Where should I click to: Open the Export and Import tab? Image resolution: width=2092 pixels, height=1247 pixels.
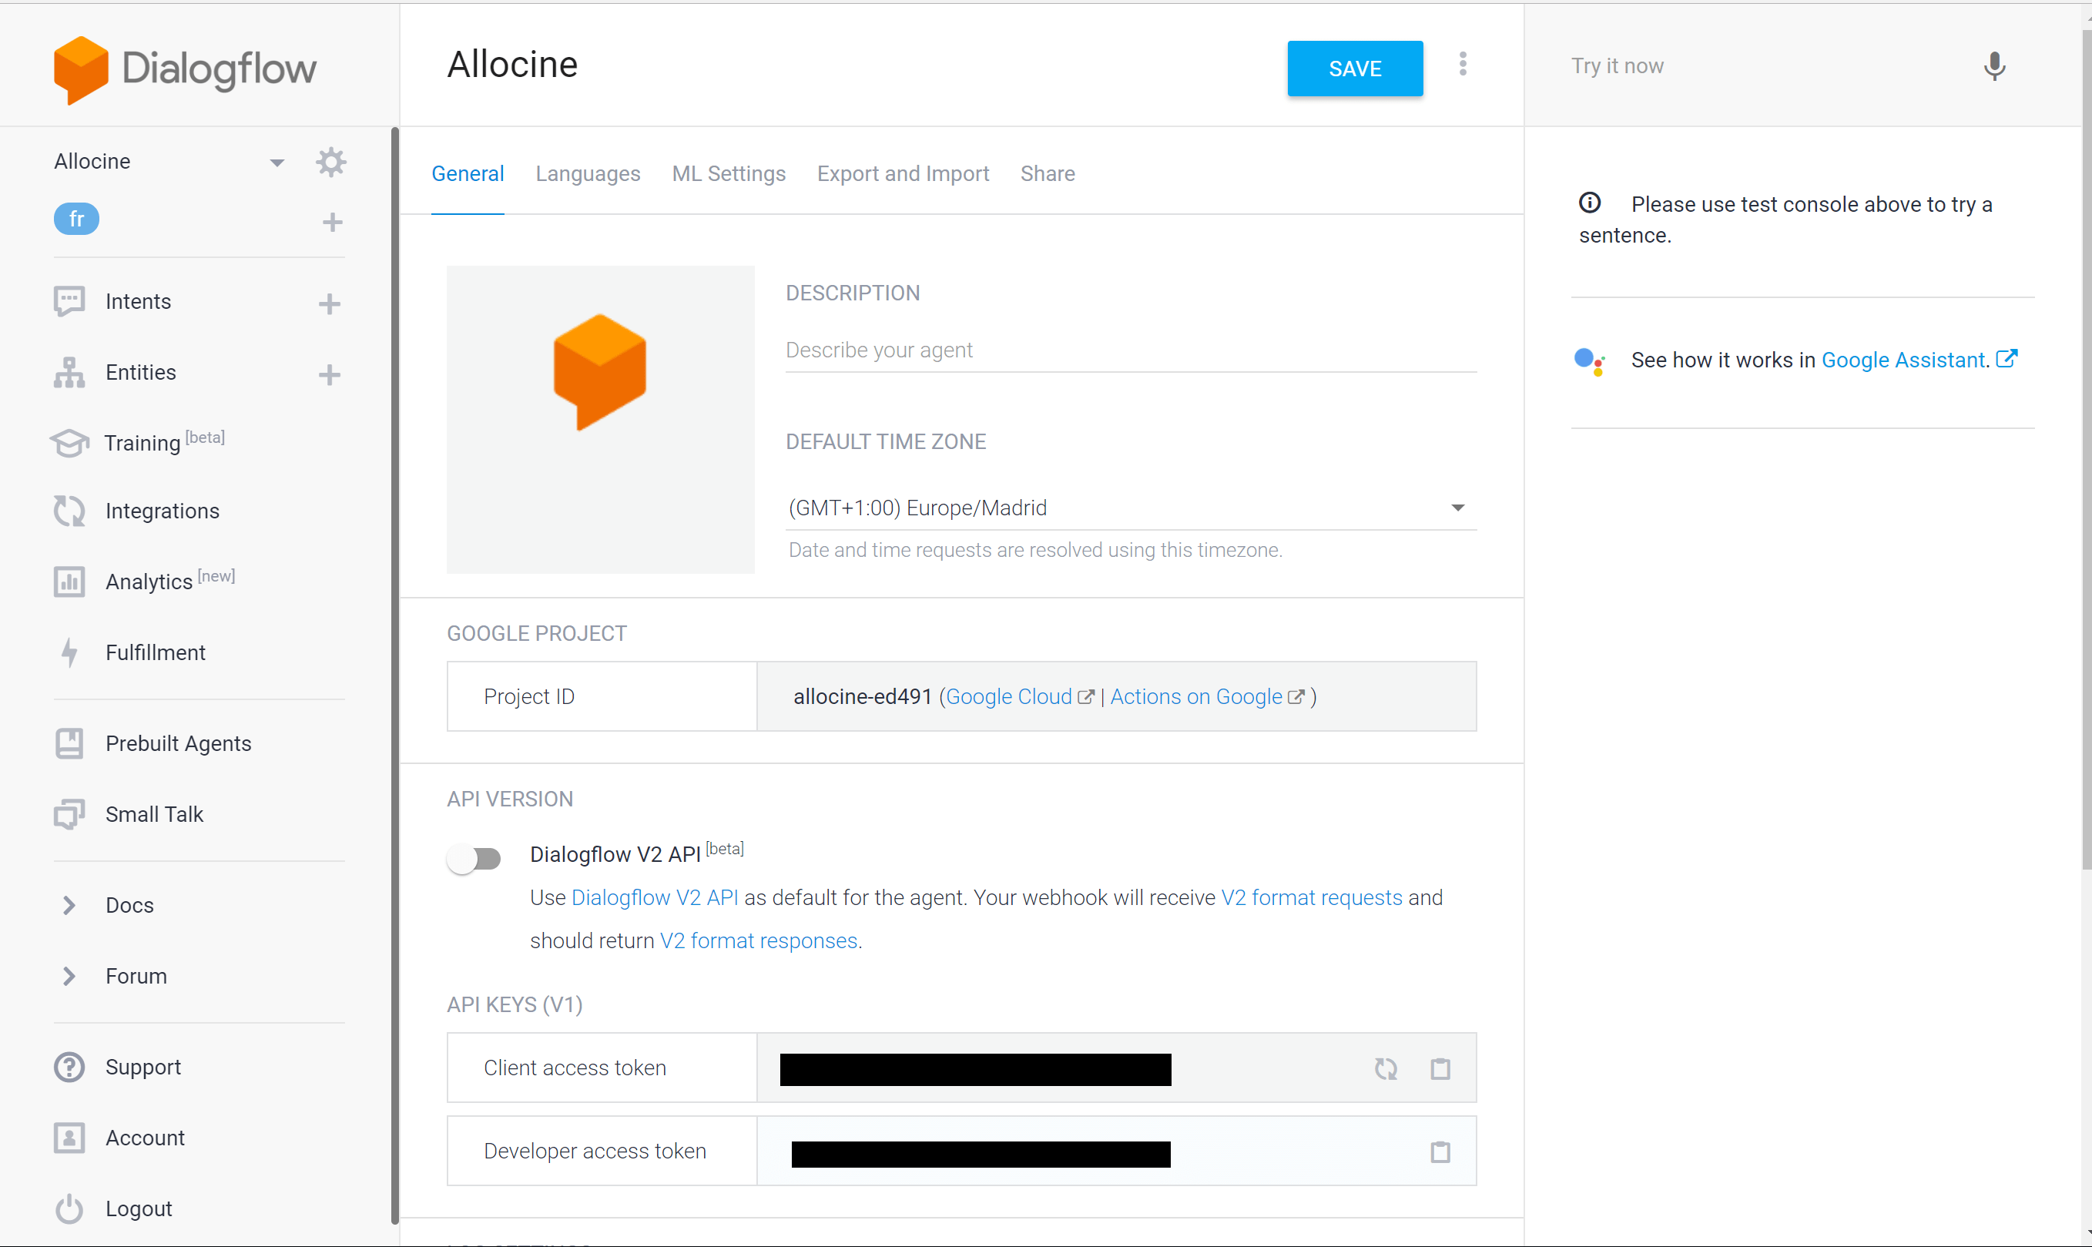click(x=904, y=173)
